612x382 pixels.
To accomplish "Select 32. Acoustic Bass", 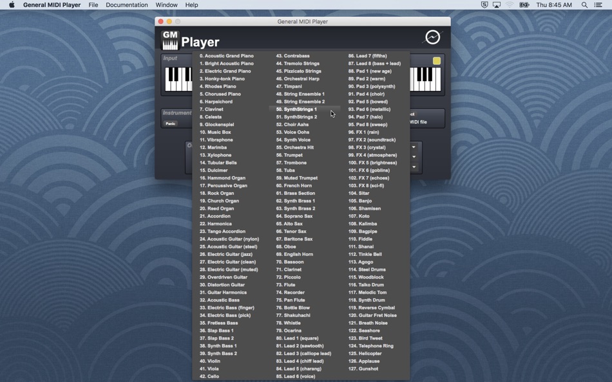I will pyautogui.click(x=220, y=300).
